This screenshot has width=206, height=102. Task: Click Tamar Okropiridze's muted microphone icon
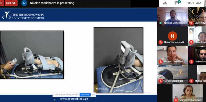[161, 81]
